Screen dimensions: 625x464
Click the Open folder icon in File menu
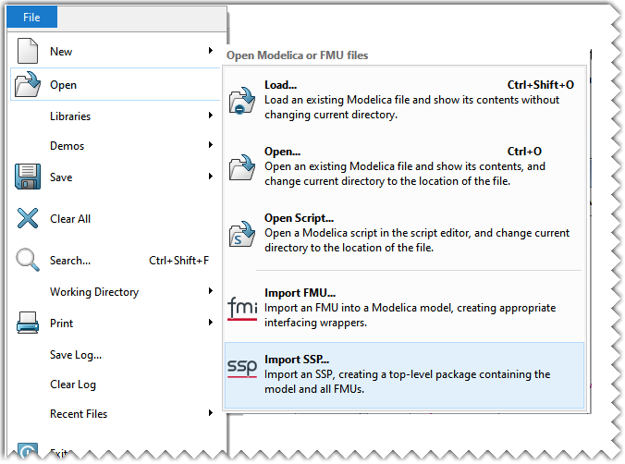click(28, 85)
